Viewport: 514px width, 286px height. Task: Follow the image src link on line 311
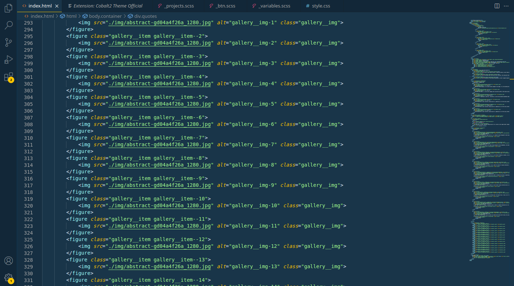(160, 144)
